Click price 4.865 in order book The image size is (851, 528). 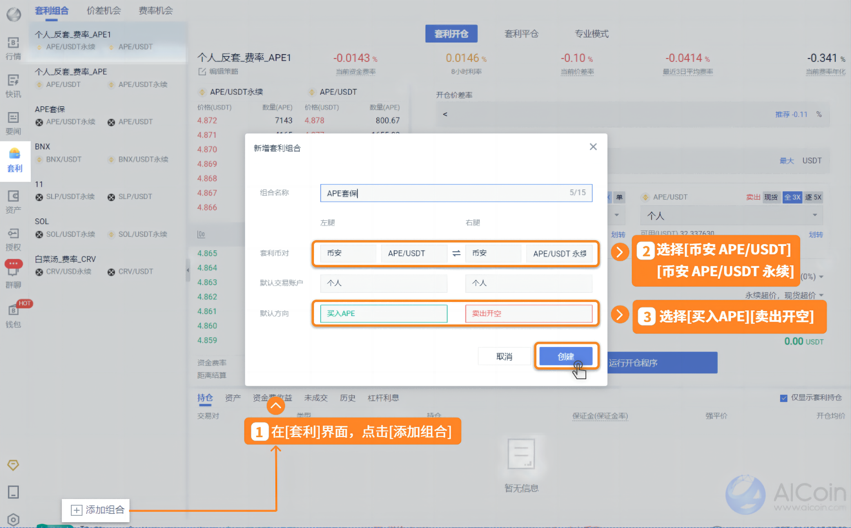[x=207, y=253]
